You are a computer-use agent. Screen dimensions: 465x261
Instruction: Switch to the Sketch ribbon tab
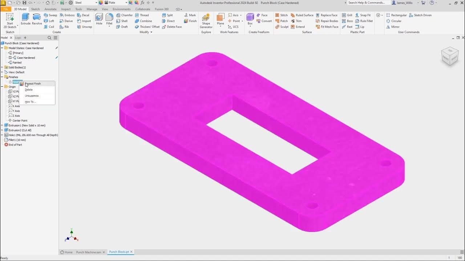[35, 9]
